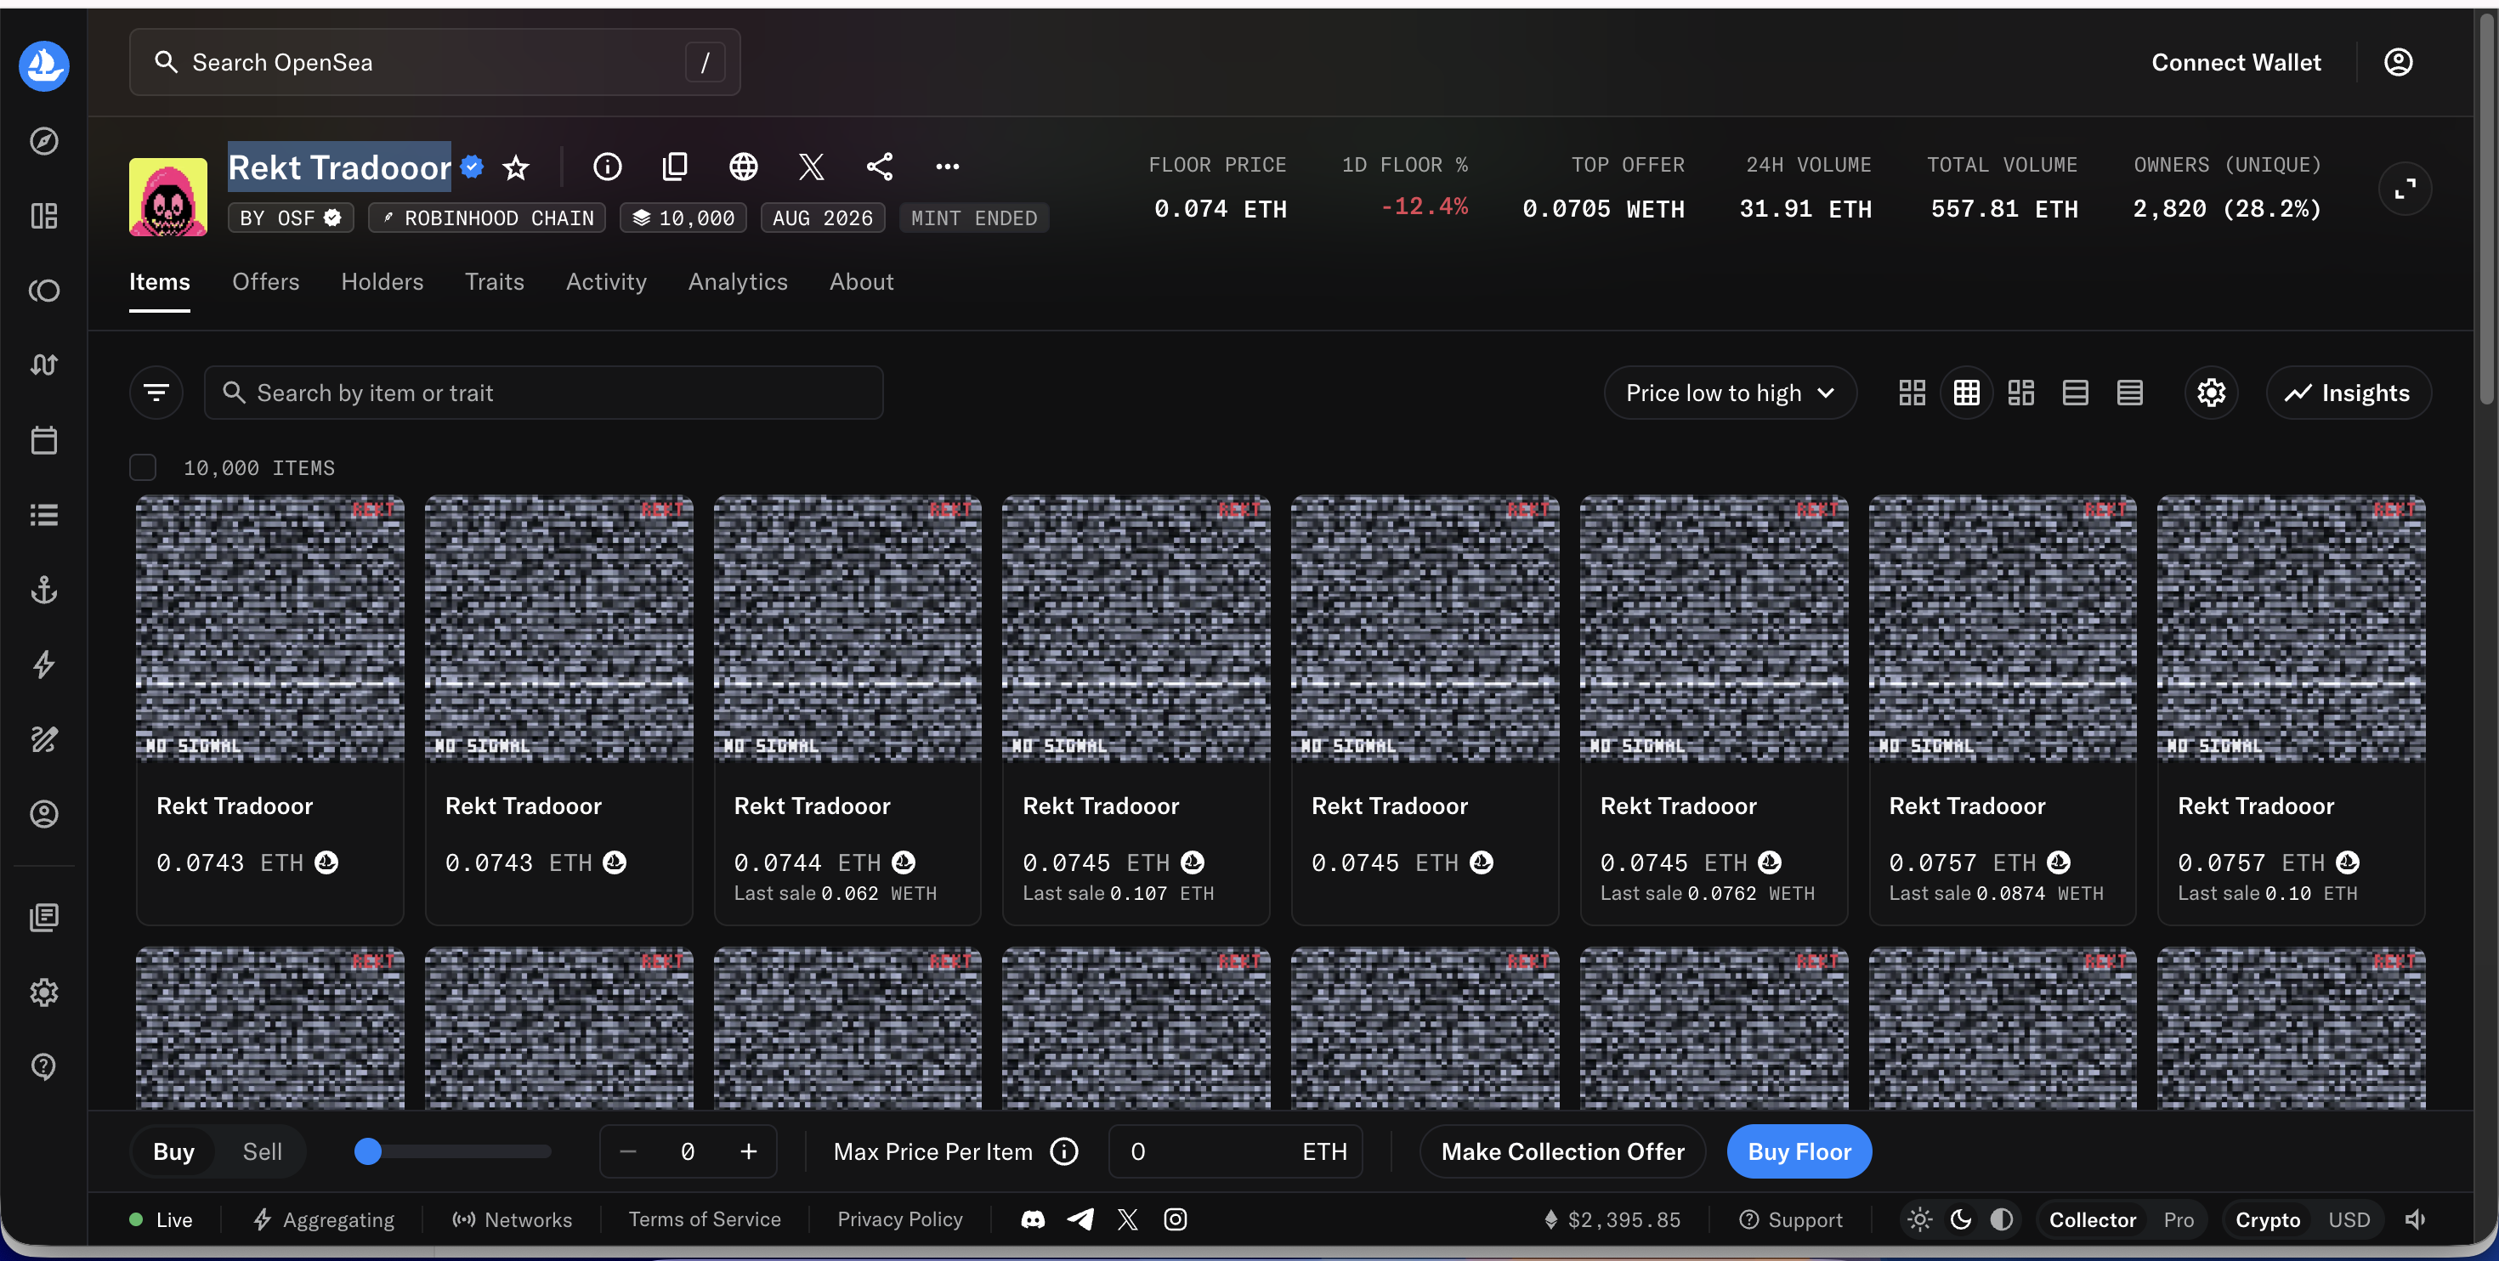Switch currency display to USD
Viewport: 2499px width, 1261px height.
pos(2349,1219)
